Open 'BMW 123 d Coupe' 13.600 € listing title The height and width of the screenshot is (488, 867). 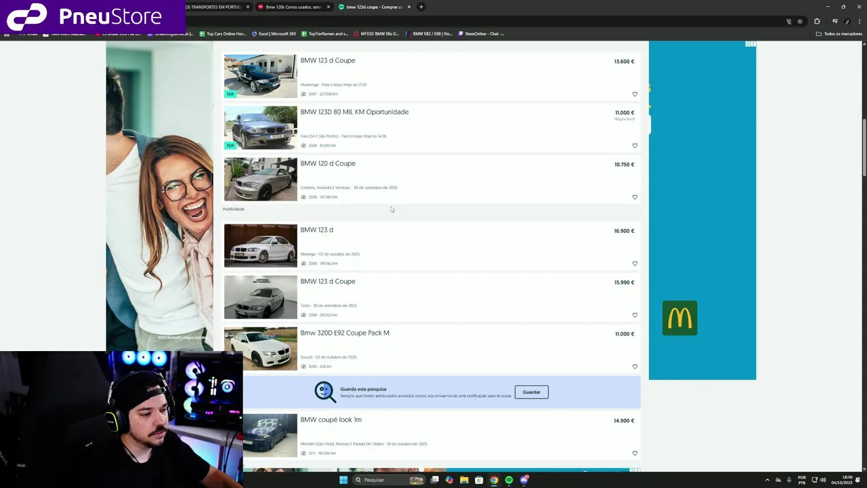[x=328, y=60]
